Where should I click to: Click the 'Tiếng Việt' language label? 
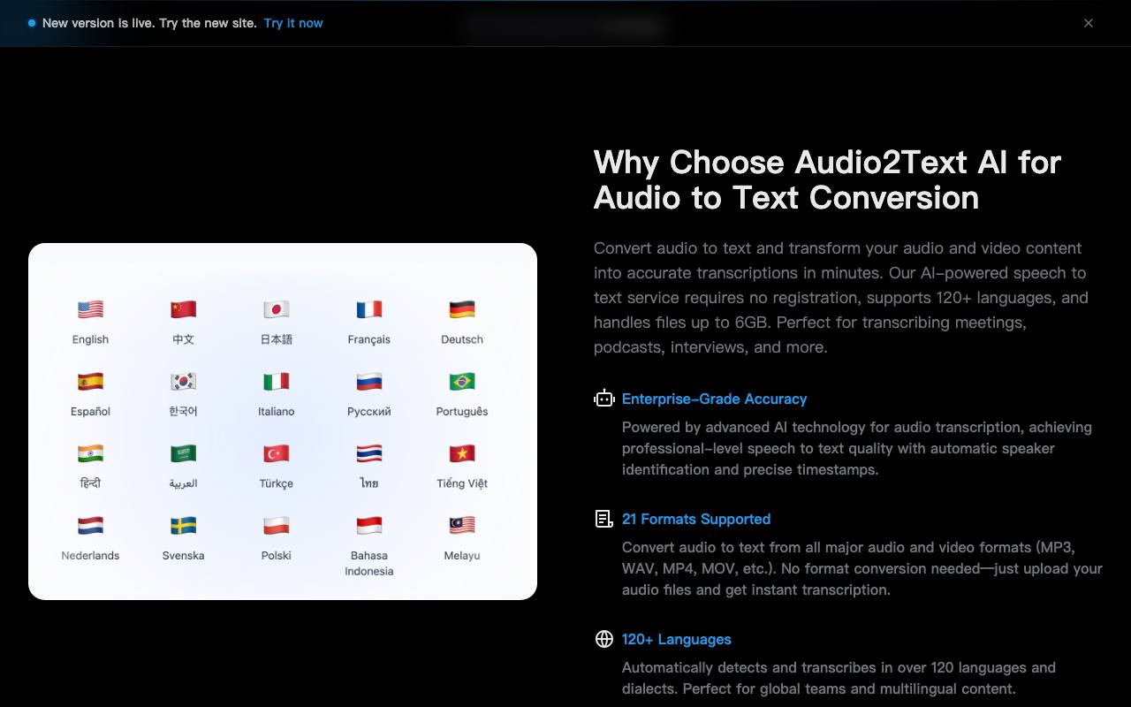tap(462, 483)
